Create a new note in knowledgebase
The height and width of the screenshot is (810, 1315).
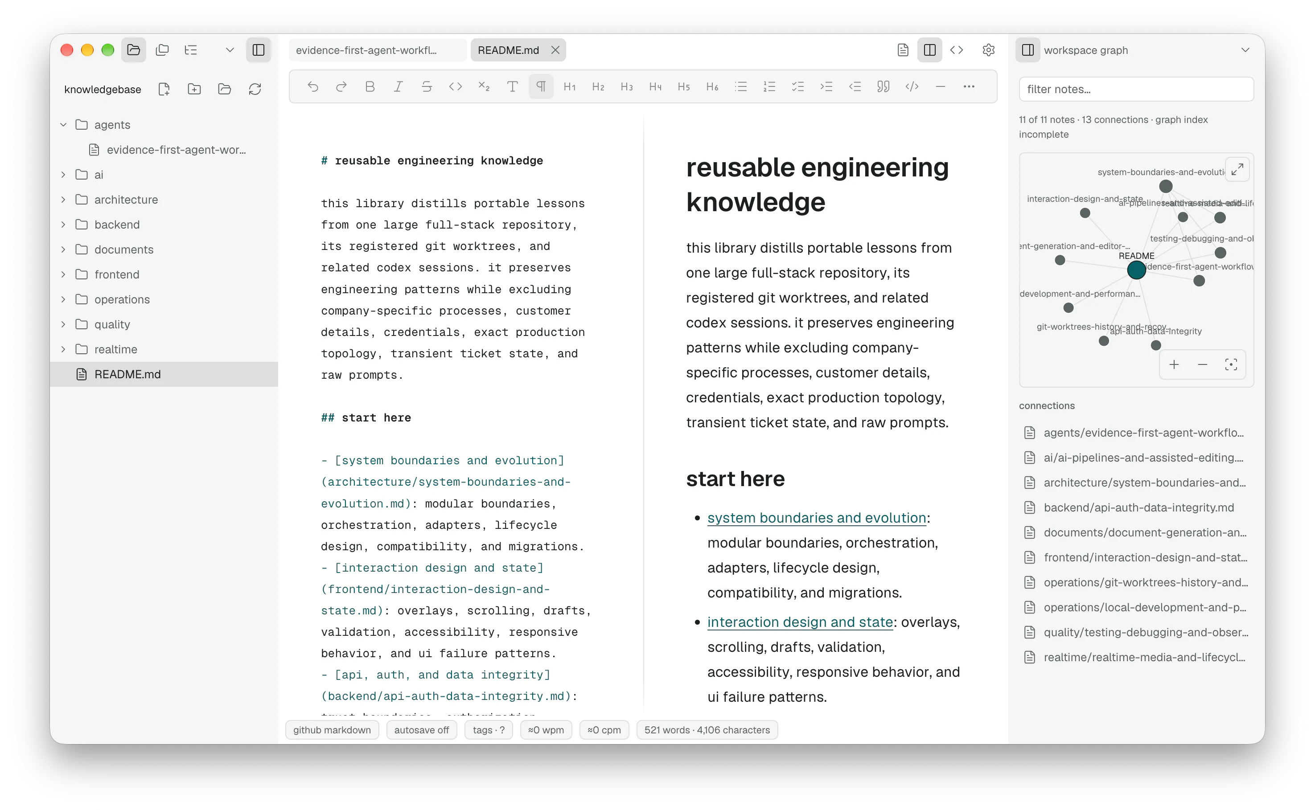(x=164, y=89)
